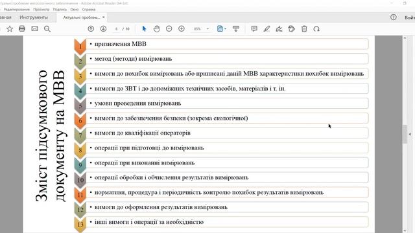Open the Редактирование menu
The height and width of the screenshot is (233, 415).
[x=17, y=9]
